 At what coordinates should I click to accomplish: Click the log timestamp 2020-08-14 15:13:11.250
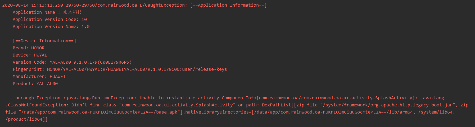pos(33,5)
